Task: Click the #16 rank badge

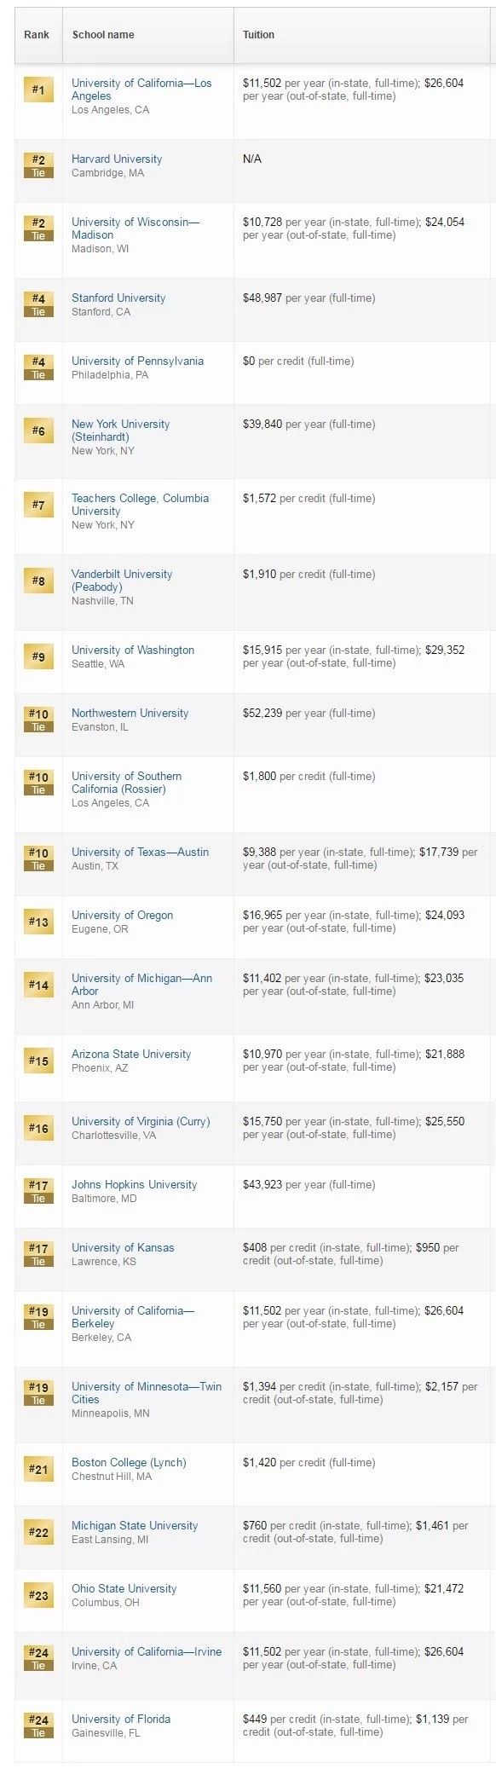Action: [x=38, y=1128]
